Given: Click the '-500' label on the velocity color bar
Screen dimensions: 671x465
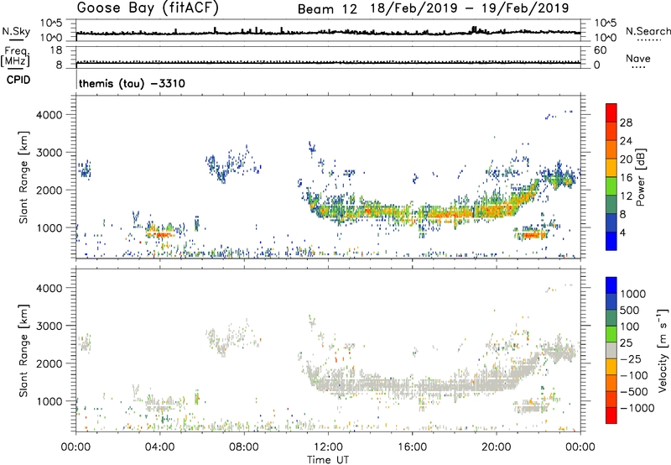Looking at the screenshot, I should coord(634,391).
